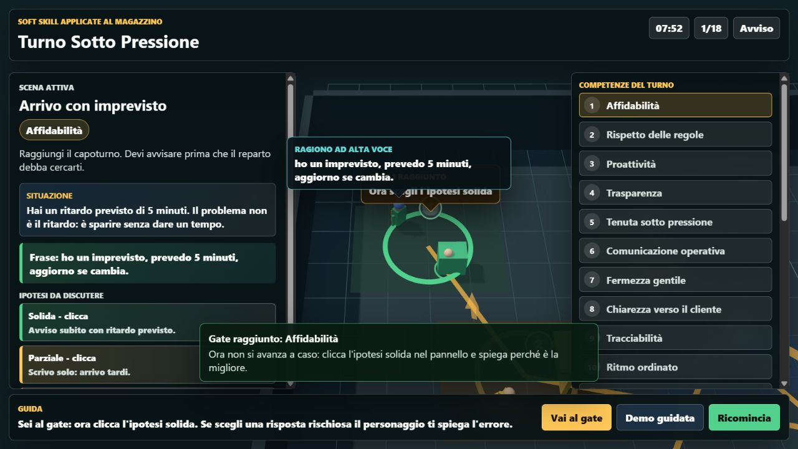The width and height of the screenshot is (798, 449).
Task: Click the number 2 badge beside Rispetto delle regole
Action: point(592,135)
